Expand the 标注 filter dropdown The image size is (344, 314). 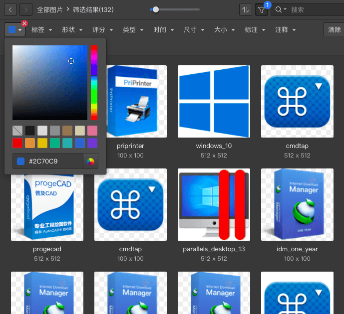[255, 29]
